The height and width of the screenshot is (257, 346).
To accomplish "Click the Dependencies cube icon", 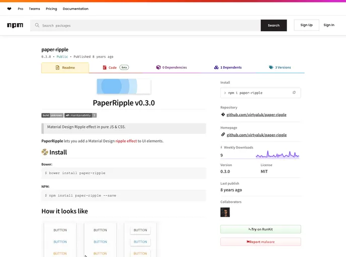I will click(x=158, y=67).
